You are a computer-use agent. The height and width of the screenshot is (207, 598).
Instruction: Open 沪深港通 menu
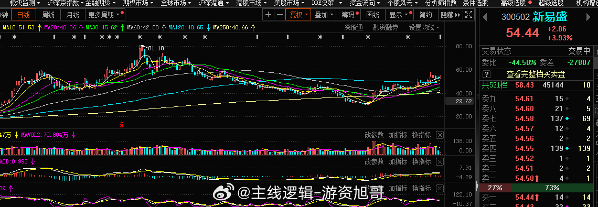(213, 3)
